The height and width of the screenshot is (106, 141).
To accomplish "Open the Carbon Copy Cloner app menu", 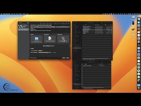I will click(6, 14).
